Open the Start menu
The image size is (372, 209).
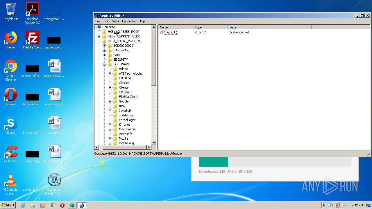[8, 205]
